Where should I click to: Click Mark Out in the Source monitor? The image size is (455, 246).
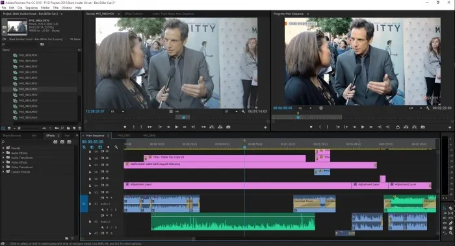[x=141, y=127]
